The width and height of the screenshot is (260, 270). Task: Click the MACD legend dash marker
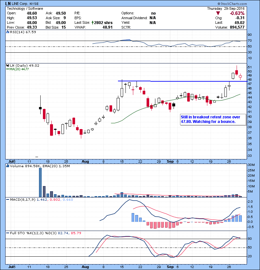pos(7,200)
